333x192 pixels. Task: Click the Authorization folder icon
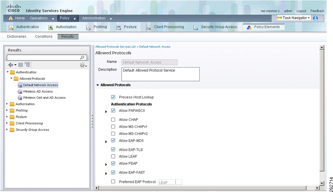tap(12, 104)
